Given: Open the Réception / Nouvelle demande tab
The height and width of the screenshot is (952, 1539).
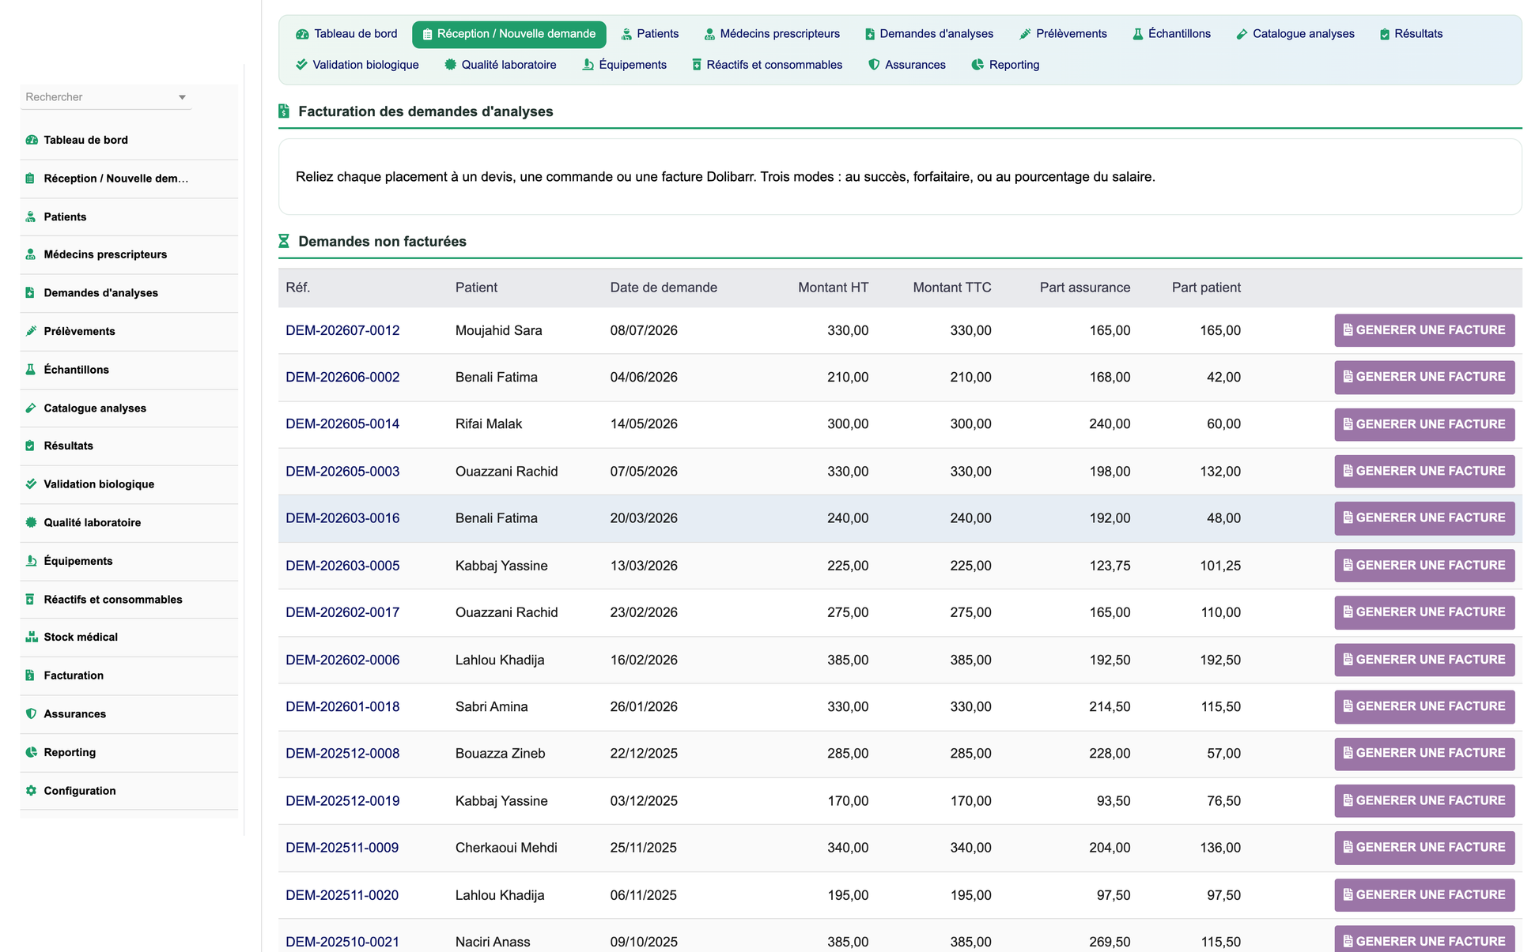Looking at the screenshot, I should coord(509,34).
